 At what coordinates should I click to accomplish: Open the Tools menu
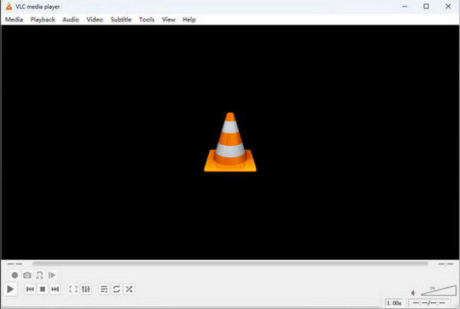pos(146,20)
